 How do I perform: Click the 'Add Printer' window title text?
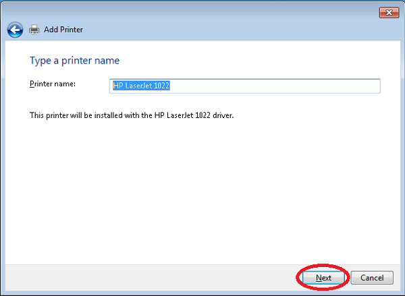[x=65, y=30]
